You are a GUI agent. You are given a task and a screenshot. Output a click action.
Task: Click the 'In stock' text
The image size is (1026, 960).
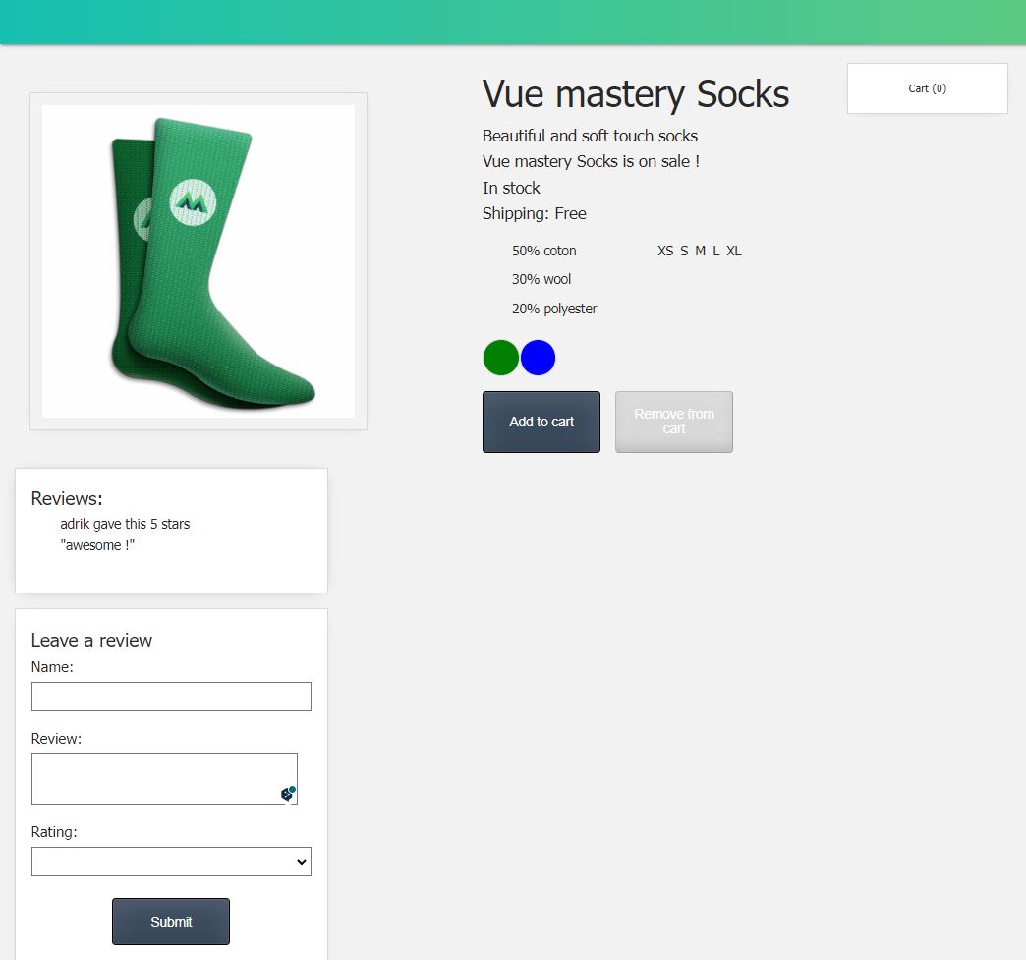[x=511, y=188]
